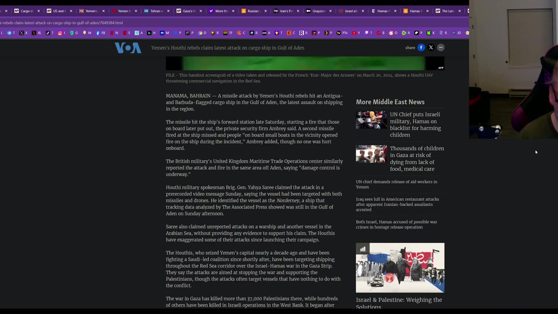Click the article title in sticky header

[228, 48]
